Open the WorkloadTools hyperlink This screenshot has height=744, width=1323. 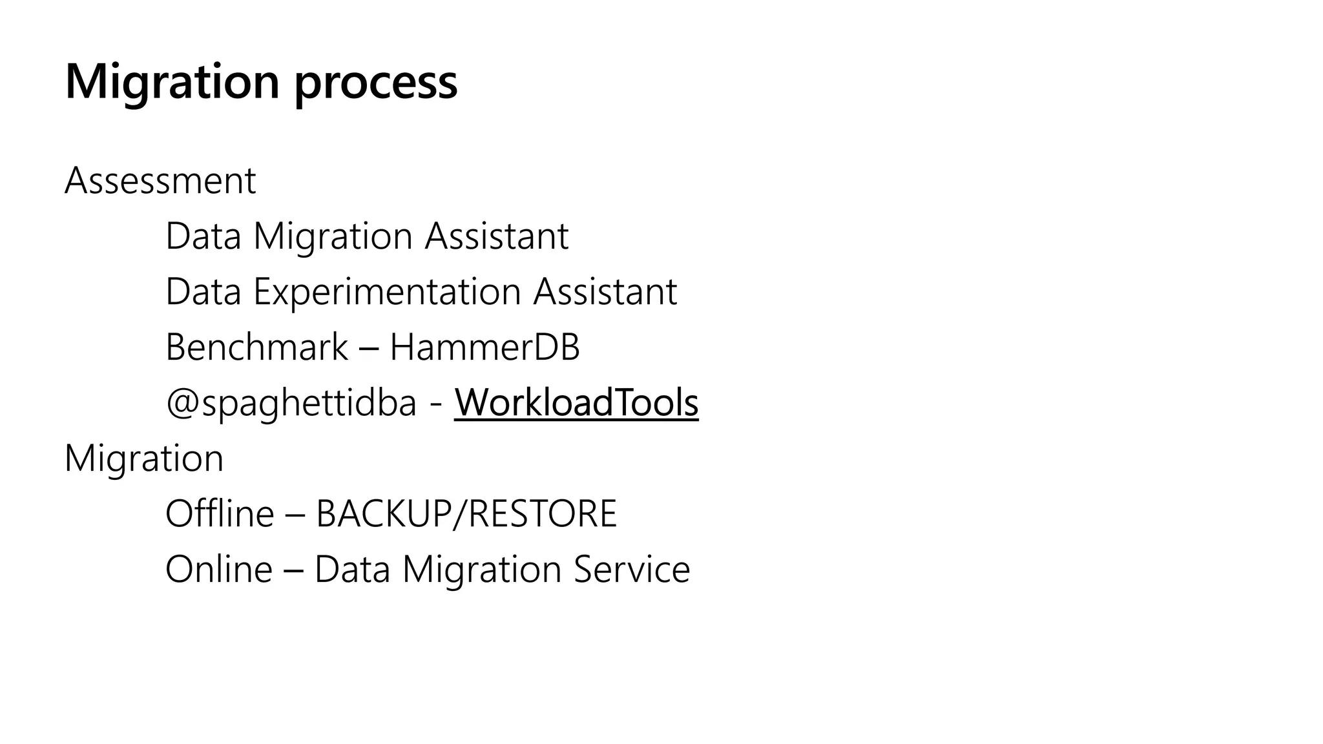pos(576,402)
